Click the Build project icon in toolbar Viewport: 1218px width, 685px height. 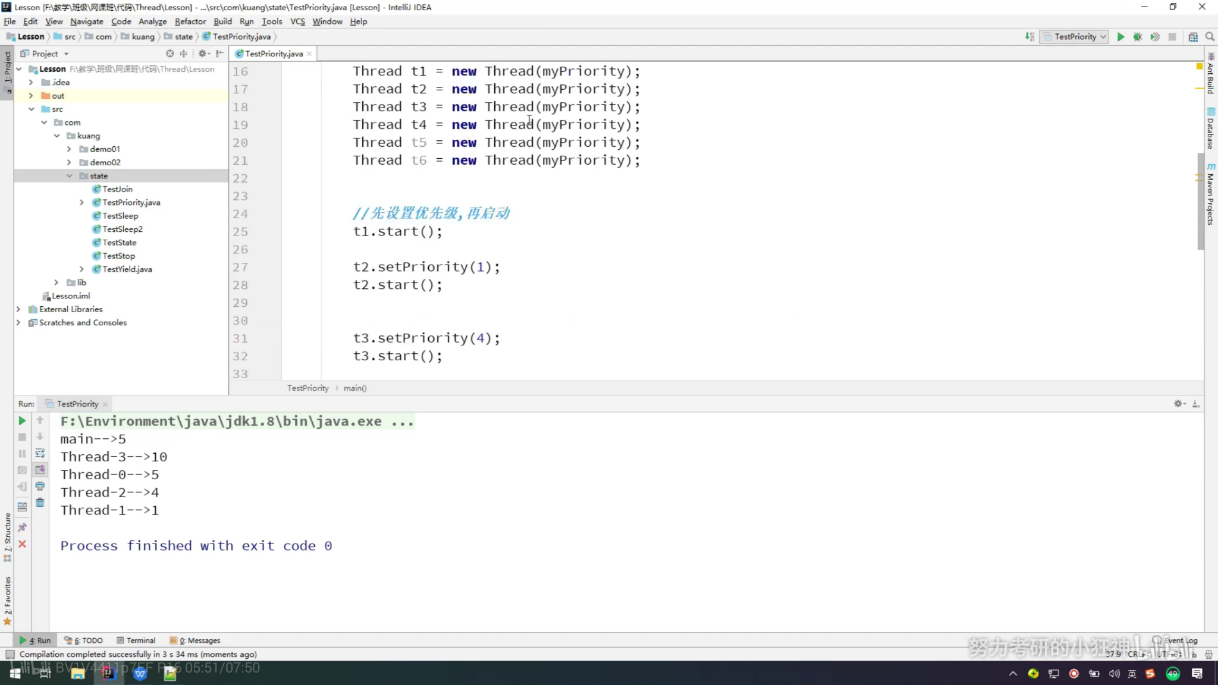tap(1029, 37)
